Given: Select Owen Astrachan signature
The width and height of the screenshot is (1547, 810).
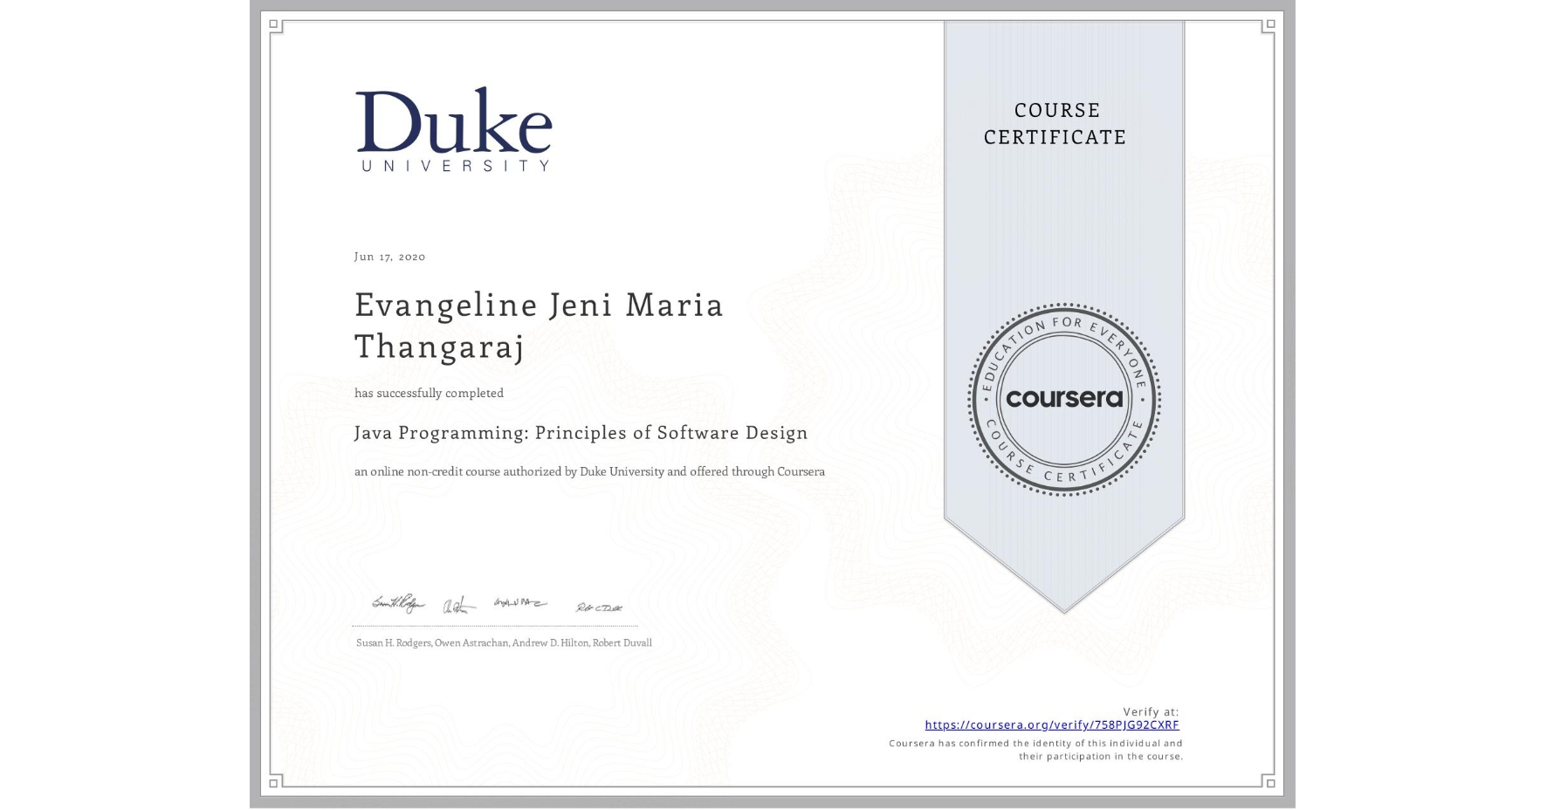Looking at the screenshot, I should [458, 603].
